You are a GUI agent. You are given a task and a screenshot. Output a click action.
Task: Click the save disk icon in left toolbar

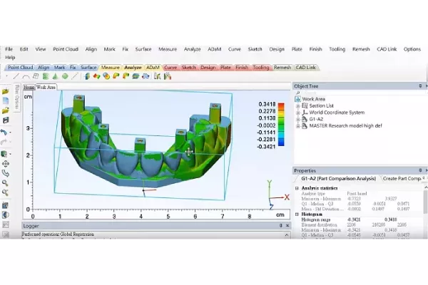[x=6, y=120]
